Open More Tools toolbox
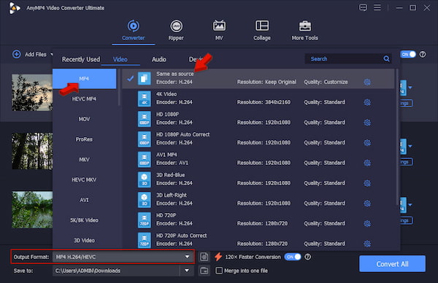The width and height of the screenshot is (438, 283). coord(304,31)
